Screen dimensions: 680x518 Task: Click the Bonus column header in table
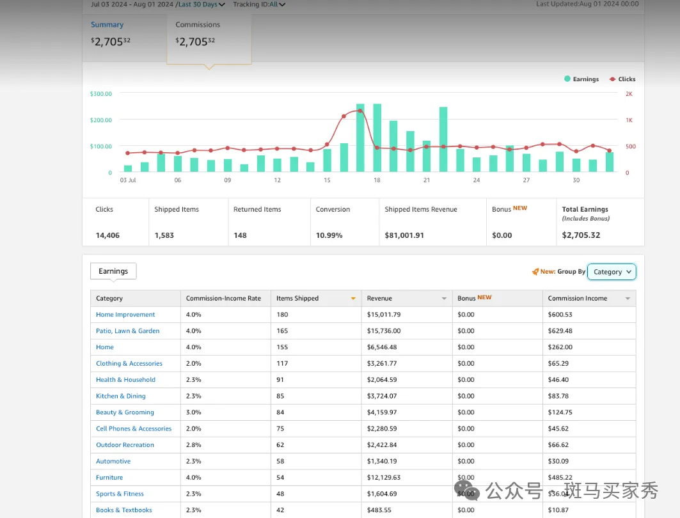click(x=497, y=298)
